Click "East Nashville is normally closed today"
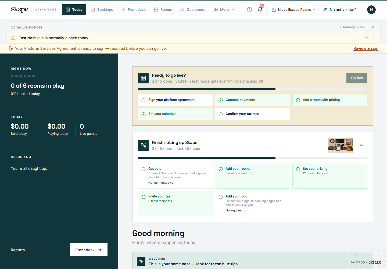Viewport: 387px width, 269px height. tap(53, 38)
